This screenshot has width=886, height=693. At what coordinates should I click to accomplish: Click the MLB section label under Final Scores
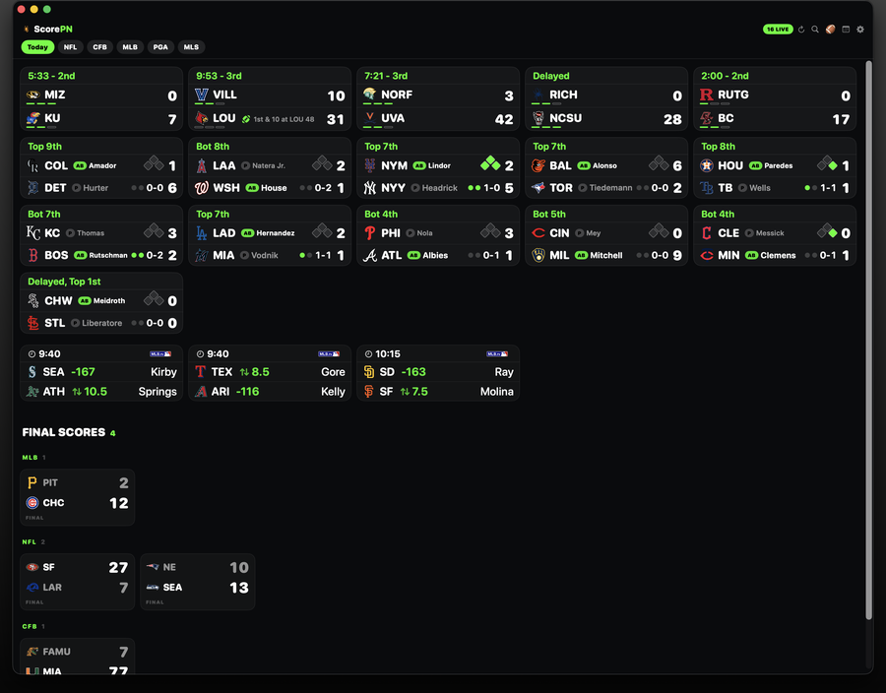tap(30, 458)
